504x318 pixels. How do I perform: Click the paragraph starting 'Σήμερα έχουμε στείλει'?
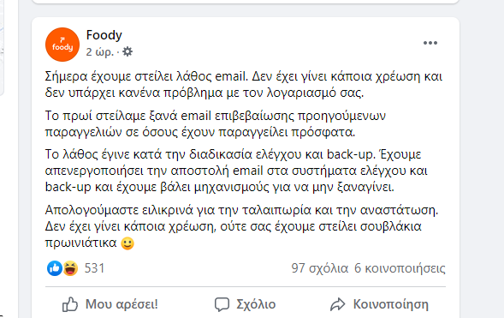click(244, 84)
